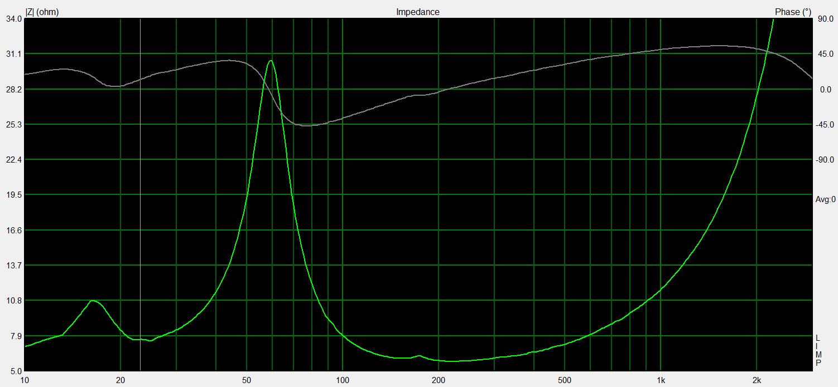Viewport: 838px width, 387px height.
Task: Click the "200" frequency axis label
Action: pos(438,380)
